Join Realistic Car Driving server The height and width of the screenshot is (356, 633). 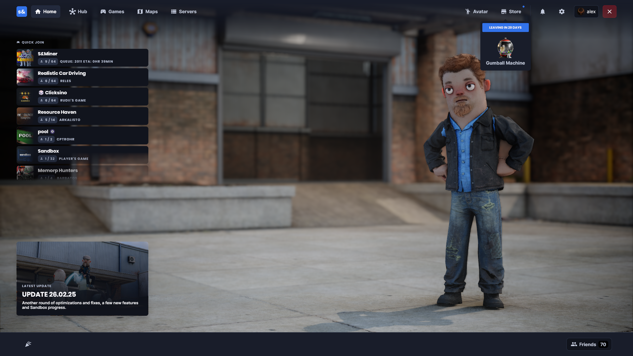pyautogui.click(x=82, y=77)
